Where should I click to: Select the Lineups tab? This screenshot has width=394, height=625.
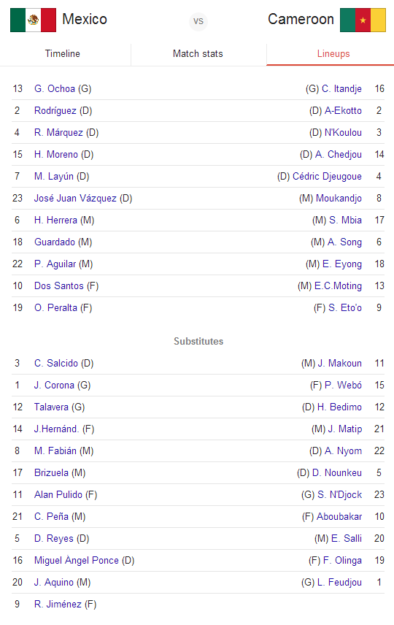[x=333, y=54]
